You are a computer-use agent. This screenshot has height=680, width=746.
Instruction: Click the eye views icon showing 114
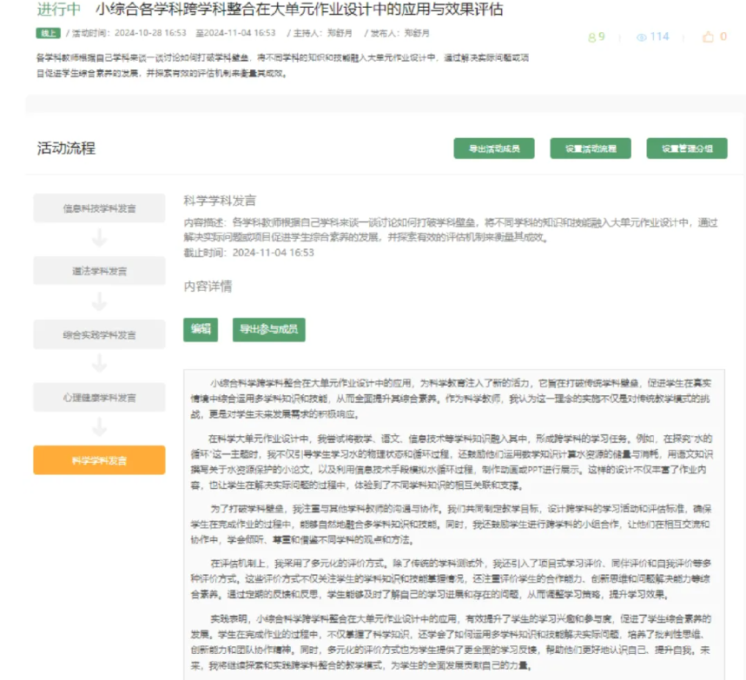coord(643,37)
